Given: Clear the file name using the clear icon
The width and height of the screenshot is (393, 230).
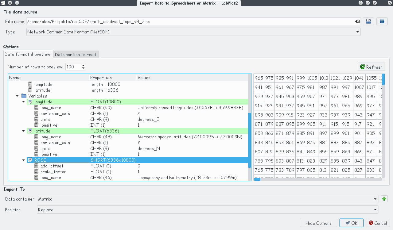Looking at the screenshot, I should pyautogui.click(x=357, y=21).
